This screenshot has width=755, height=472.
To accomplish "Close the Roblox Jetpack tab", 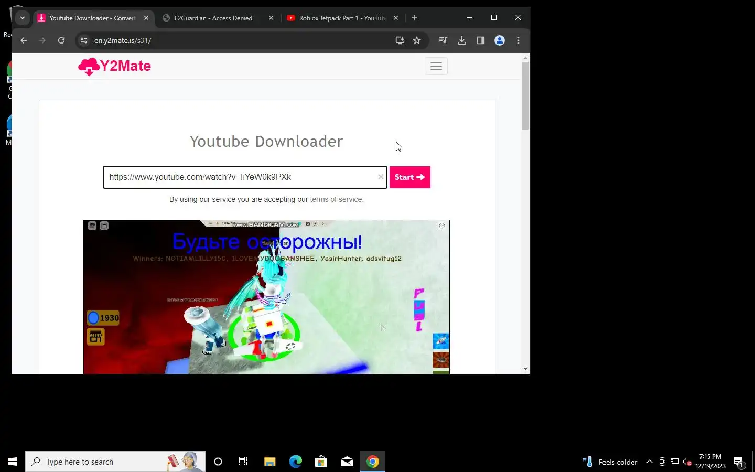I will click(396, 18).
